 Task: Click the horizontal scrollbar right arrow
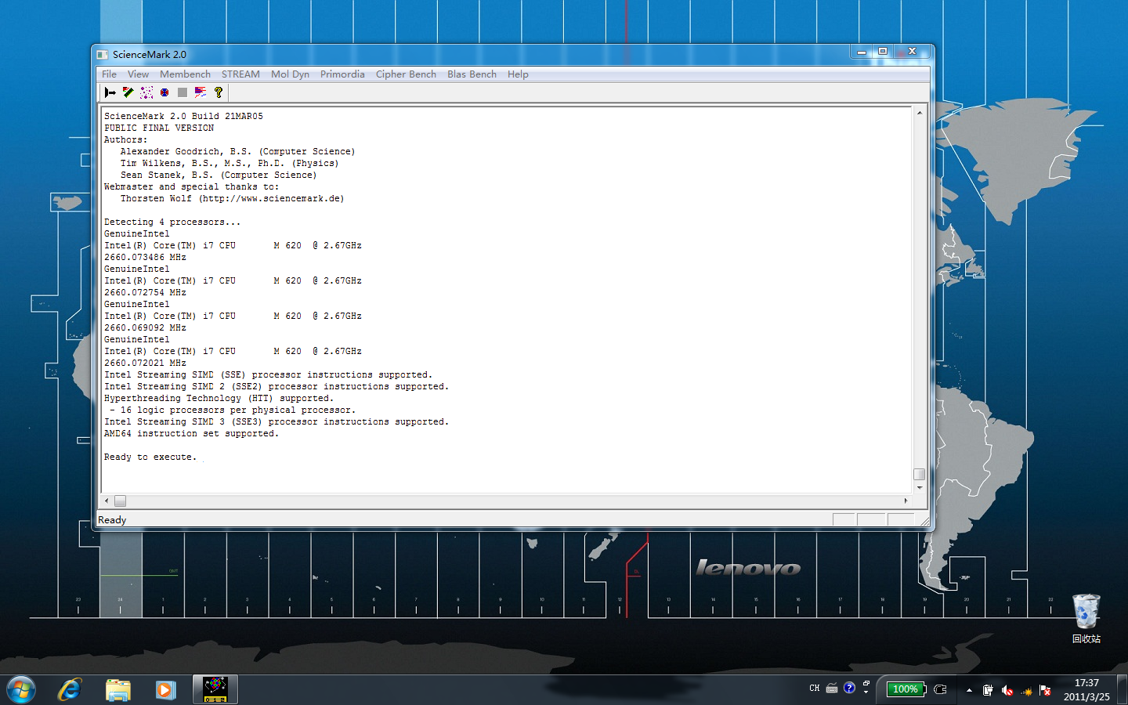tap(906, 501)
